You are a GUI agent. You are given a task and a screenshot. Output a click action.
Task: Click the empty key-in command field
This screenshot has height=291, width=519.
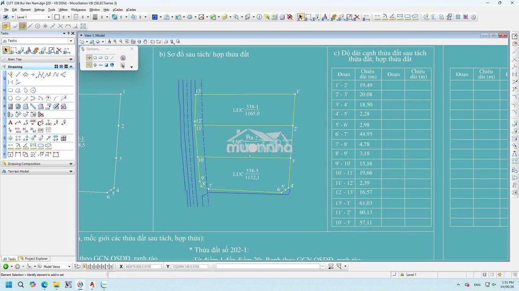[268, 266]
